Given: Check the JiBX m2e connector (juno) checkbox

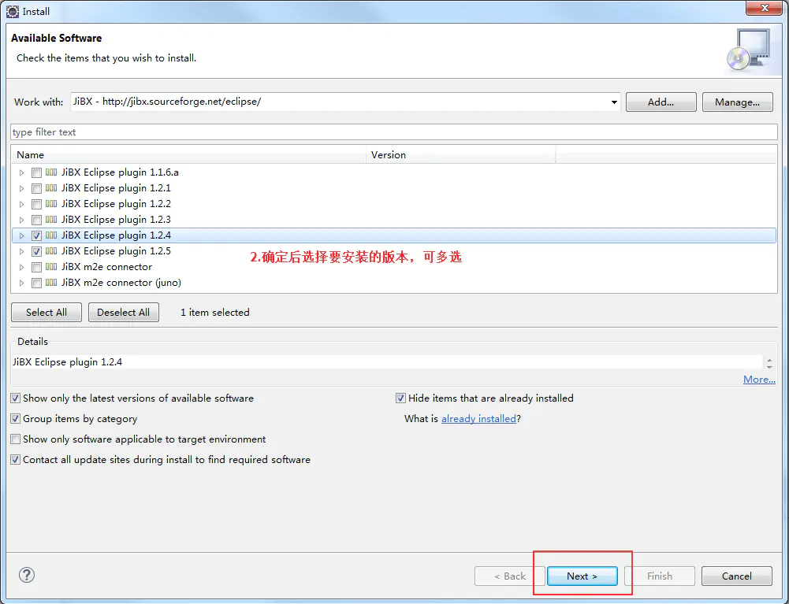Looking at the screenshot, I should pyautogui.click(x=36, y=283).
